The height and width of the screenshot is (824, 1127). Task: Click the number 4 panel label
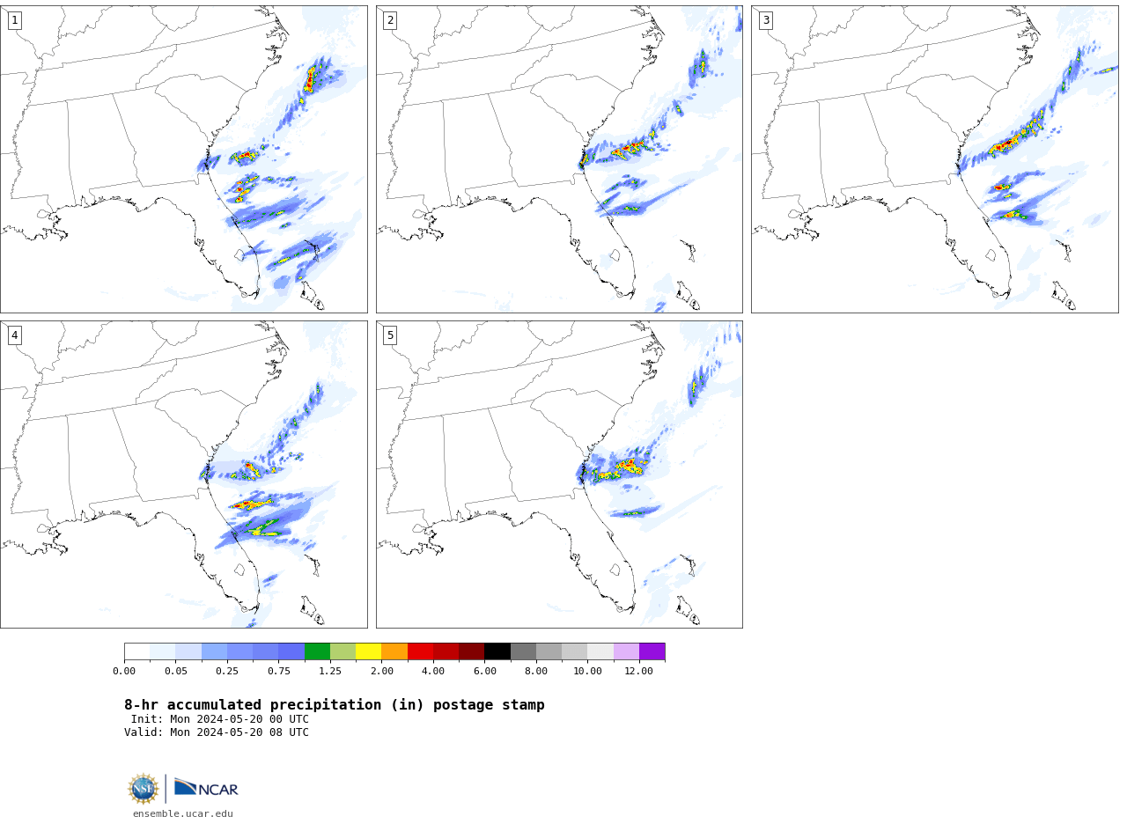tap(15, 335)
